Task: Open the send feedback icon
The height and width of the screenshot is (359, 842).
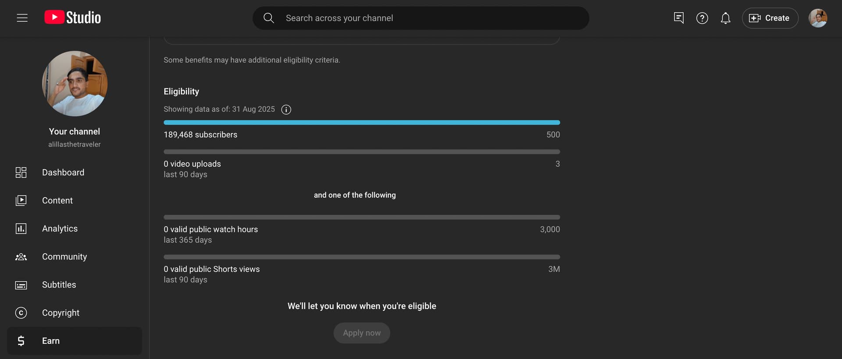Action: [x=678, y=18]
